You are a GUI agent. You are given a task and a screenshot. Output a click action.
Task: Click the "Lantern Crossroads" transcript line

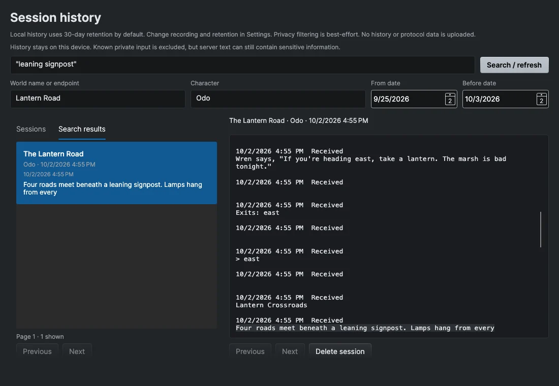271,305
